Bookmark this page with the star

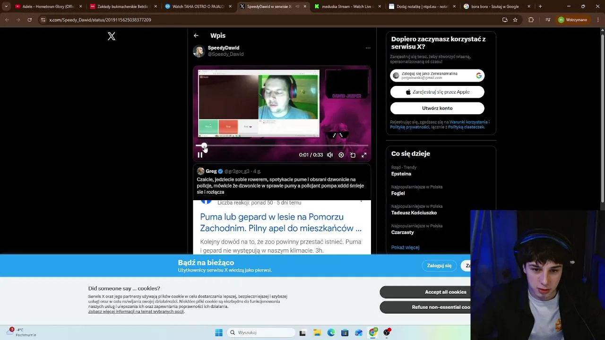[x=515, y=20]
